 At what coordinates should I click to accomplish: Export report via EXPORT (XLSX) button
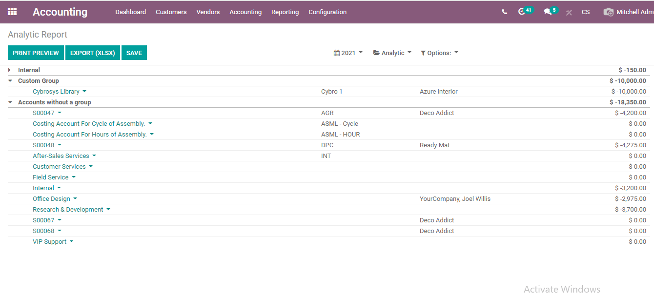93,53
